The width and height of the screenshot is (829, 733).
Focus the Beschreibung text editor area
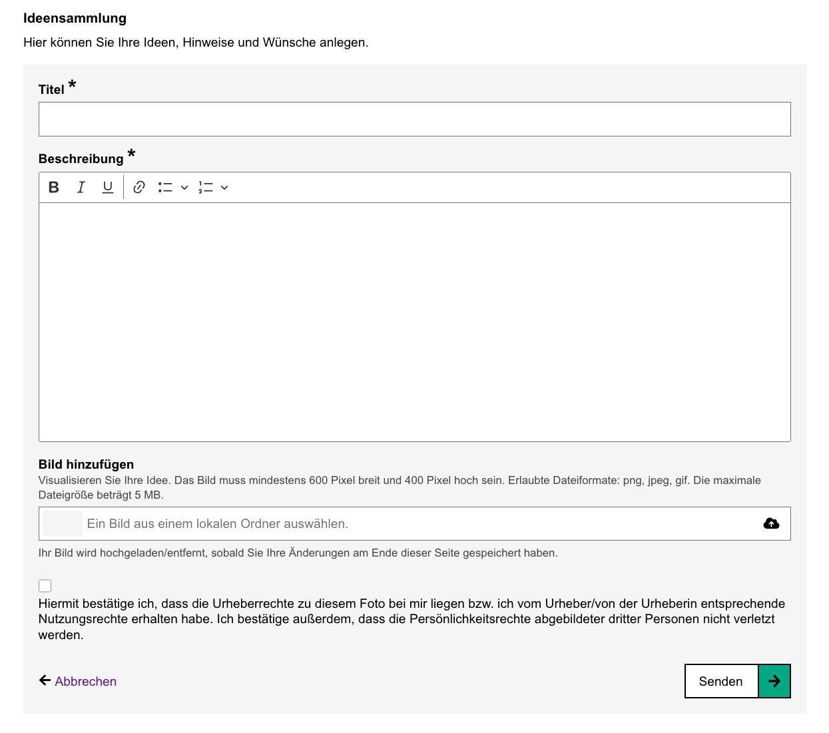point(414,322)
